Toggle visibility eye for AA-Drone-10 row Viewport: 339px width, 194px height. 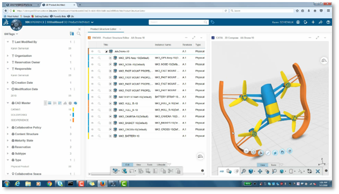coord(92,51)
